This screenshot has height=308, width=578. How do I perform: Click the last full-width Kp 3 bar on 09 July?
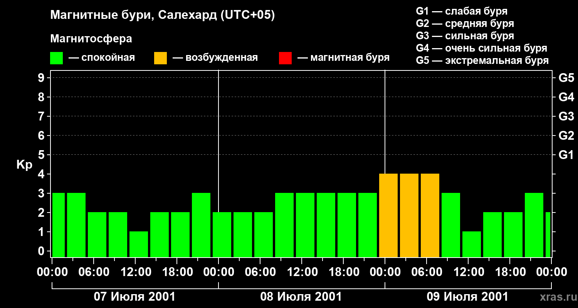pyautogui.click(x=534, y=225)
